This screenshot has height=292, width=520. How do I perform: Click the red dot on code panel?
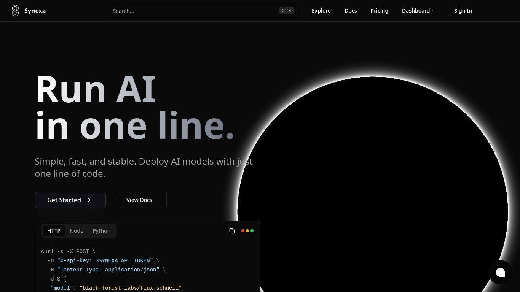tap(243, 231)
